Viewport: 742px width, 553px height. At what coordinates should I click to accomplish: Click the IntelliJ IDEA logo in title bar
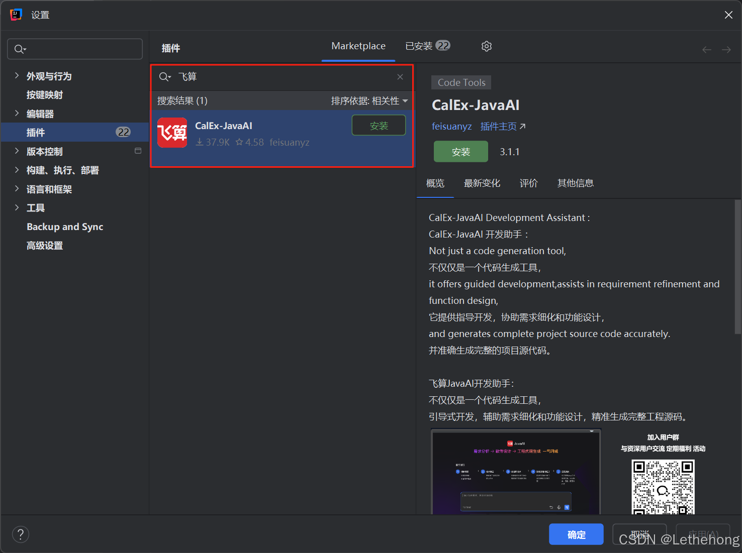pyautogui.click(x=16, y=15)
